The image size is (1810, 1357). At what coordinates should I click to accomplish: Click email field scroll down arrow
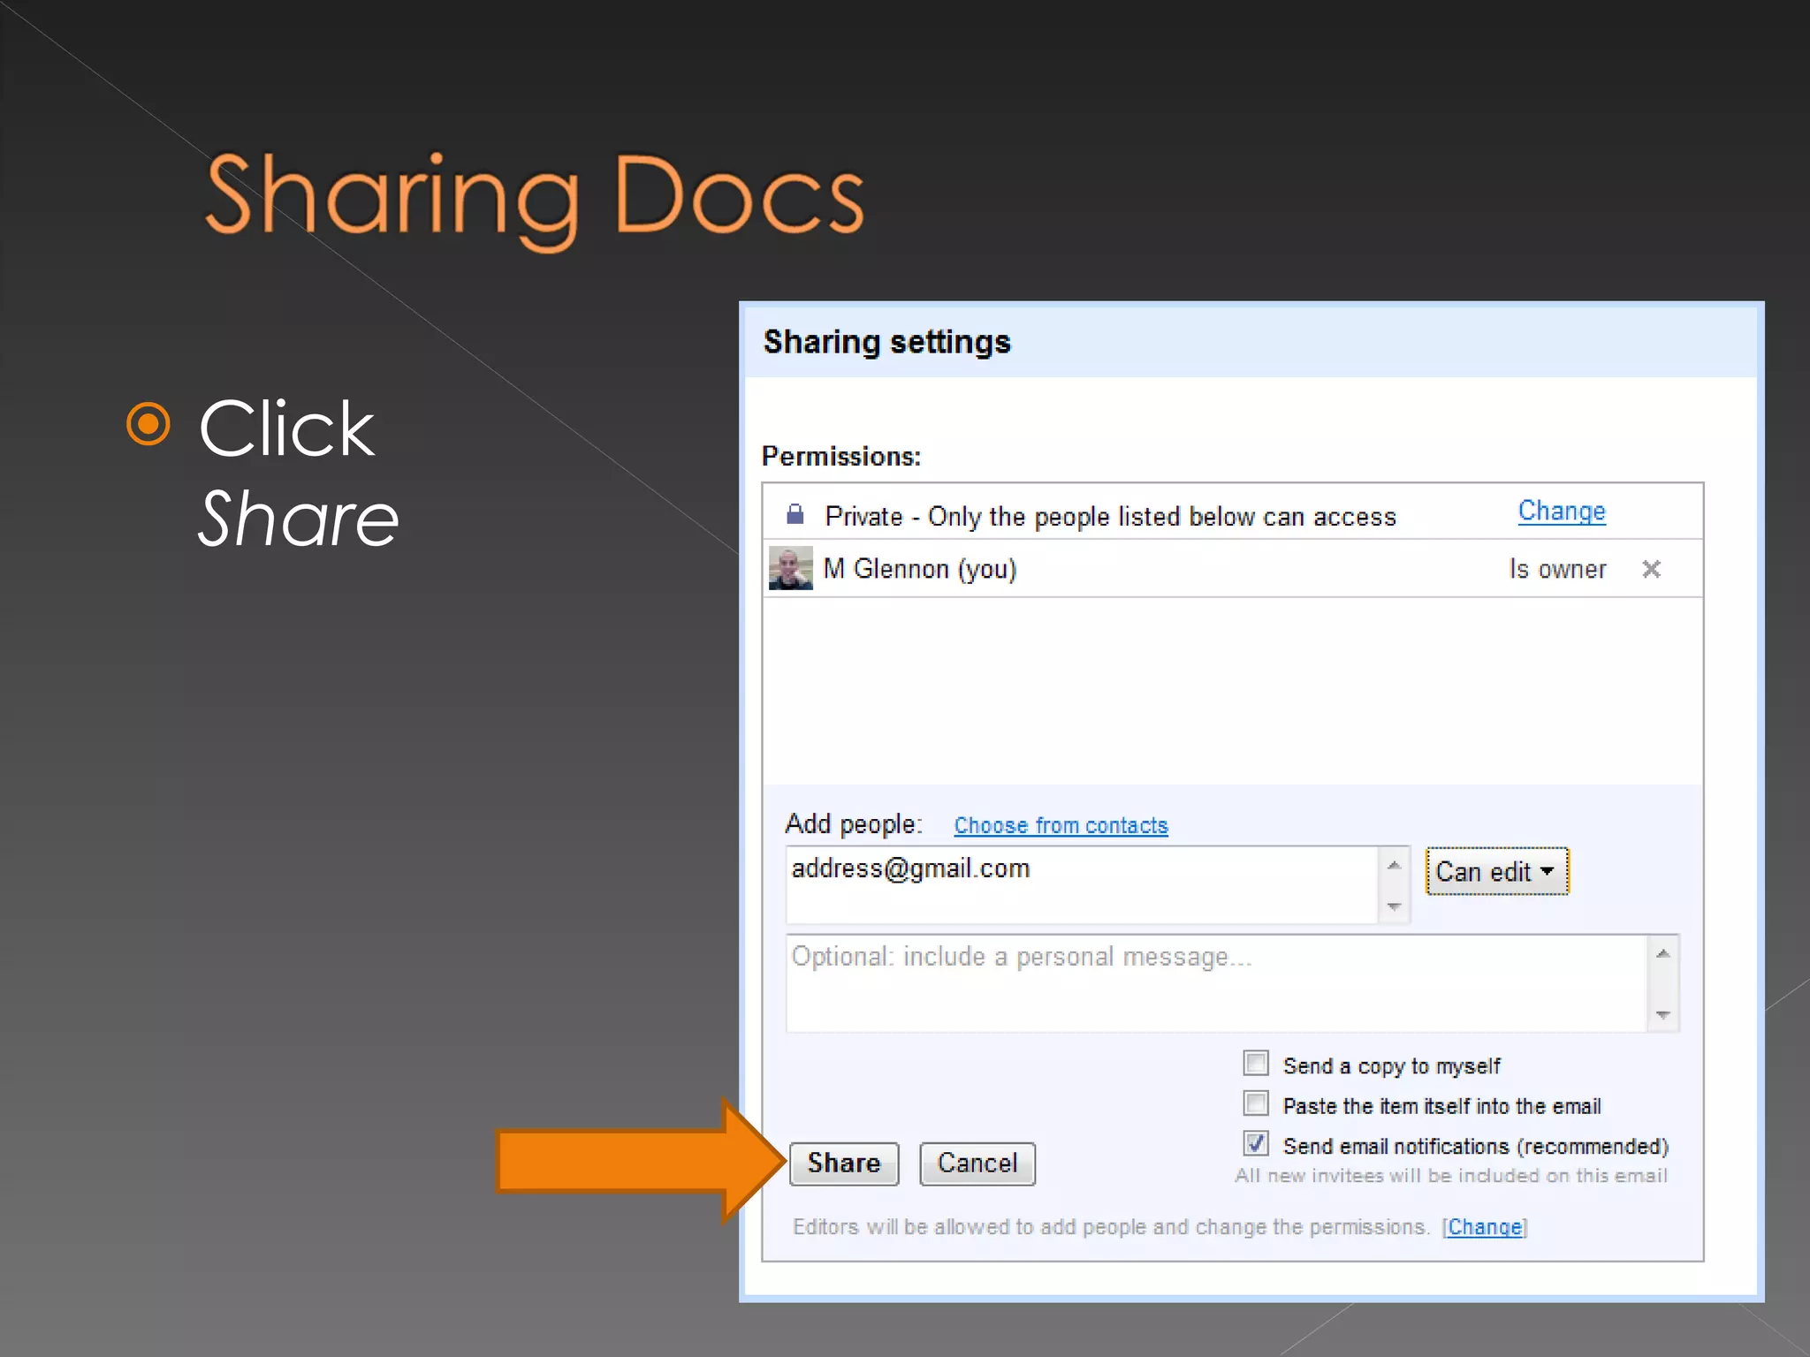click(x=1394, y=906)
